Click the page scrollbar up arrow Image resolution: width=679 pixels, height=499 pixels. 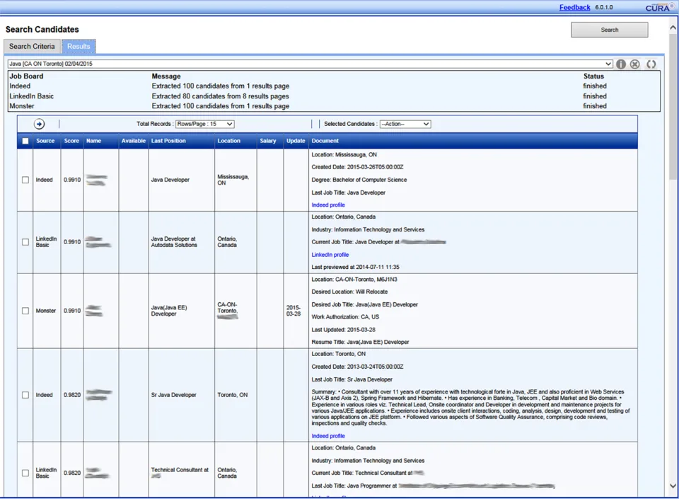(673, 28)
